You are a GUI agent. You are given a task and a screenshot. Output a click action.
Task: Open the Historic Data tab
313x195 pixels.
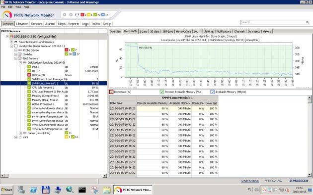pyautogui.click(x=183, y=31)
